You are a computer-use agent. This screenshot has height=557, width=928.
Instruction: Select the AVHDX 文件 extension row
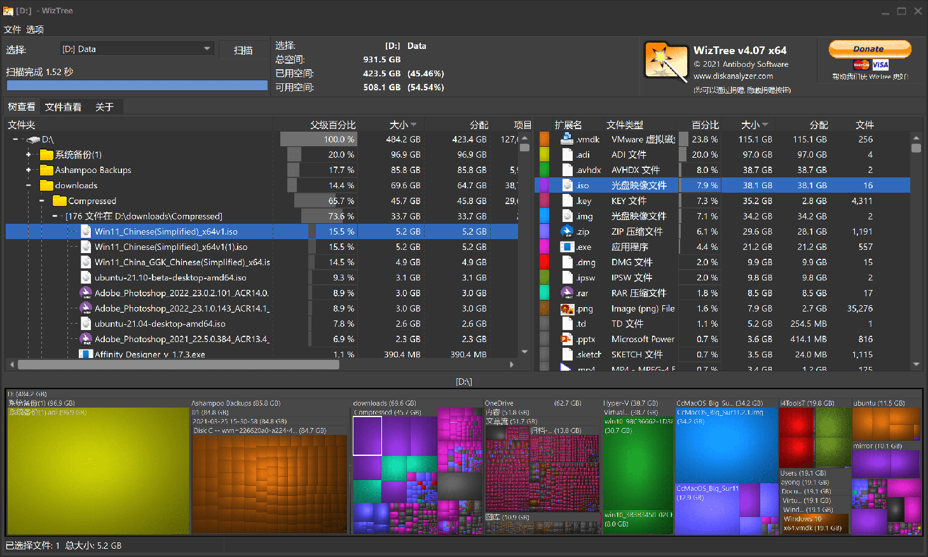pos(725,170)
